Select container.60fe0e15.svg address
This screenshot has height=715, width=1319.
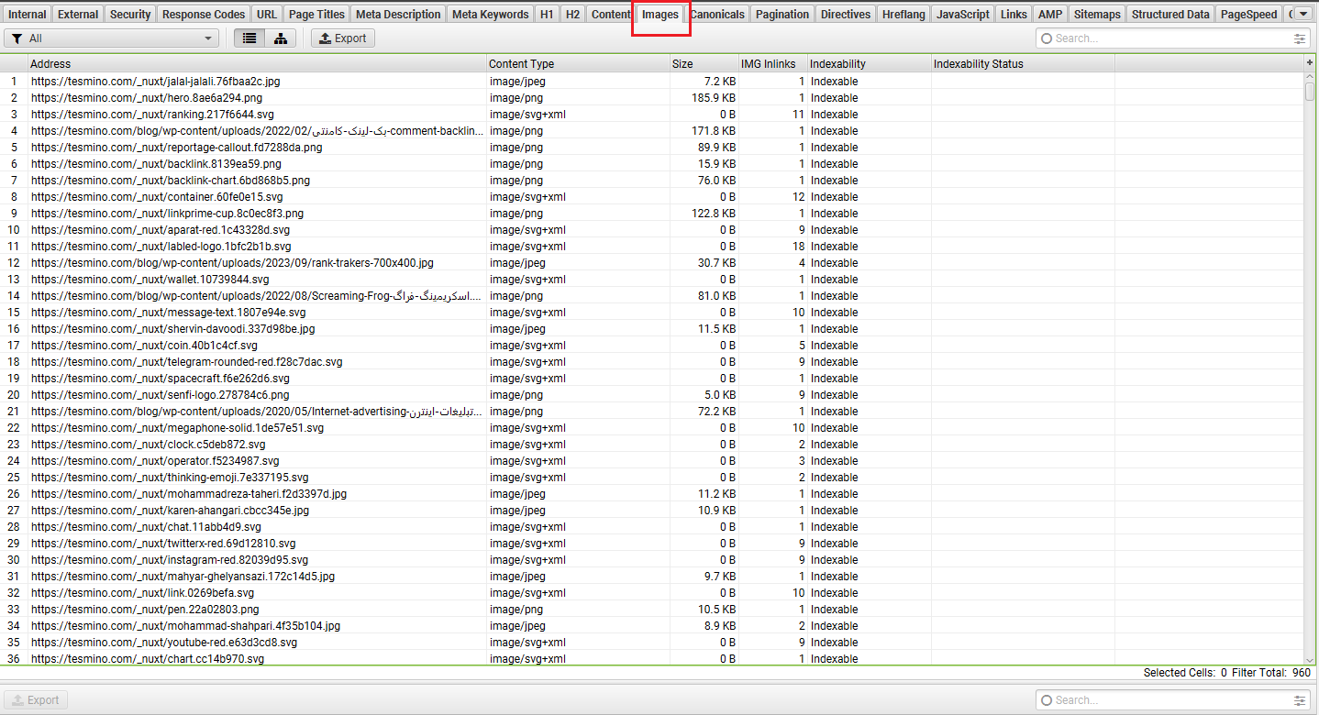click(157, 197)
